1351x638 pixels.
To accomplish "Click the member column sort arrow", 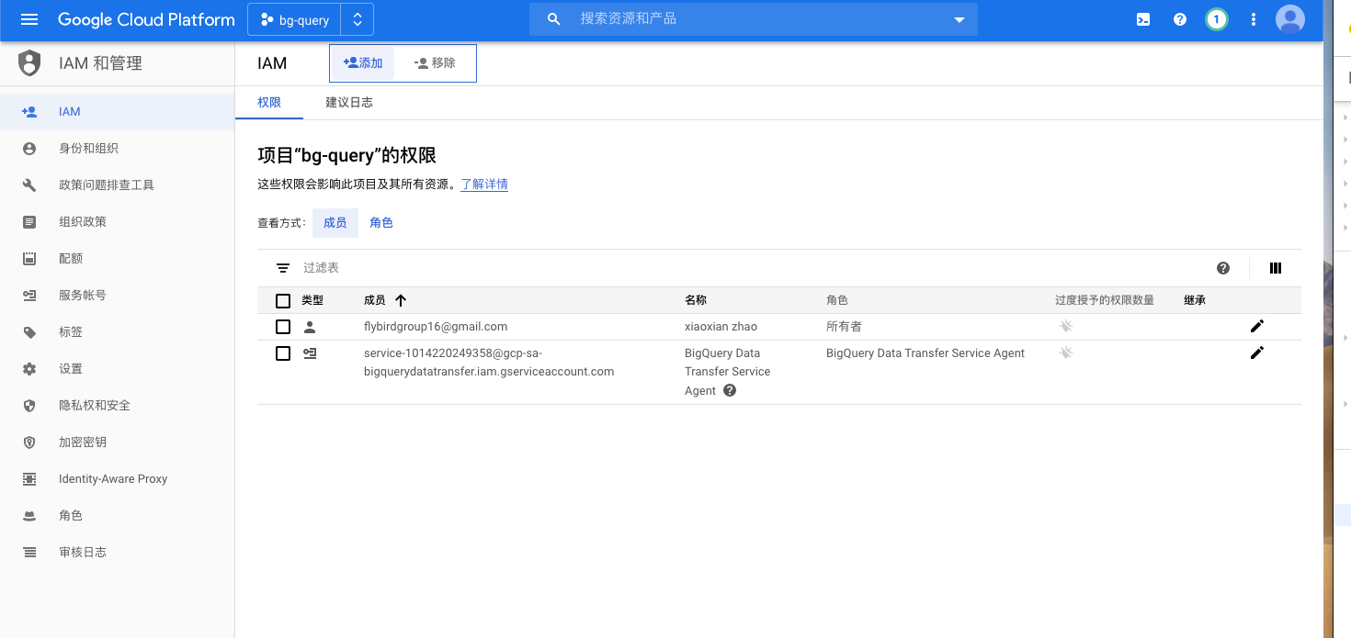I will [x=401, y=300].
